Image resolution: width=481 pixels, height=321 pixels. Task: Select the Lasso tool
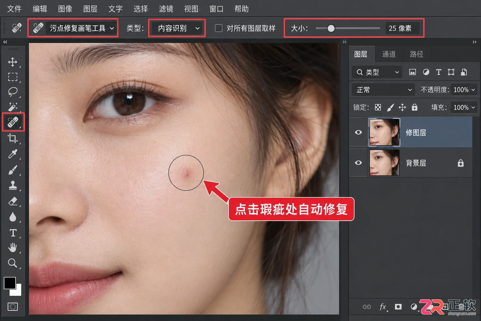13,92
